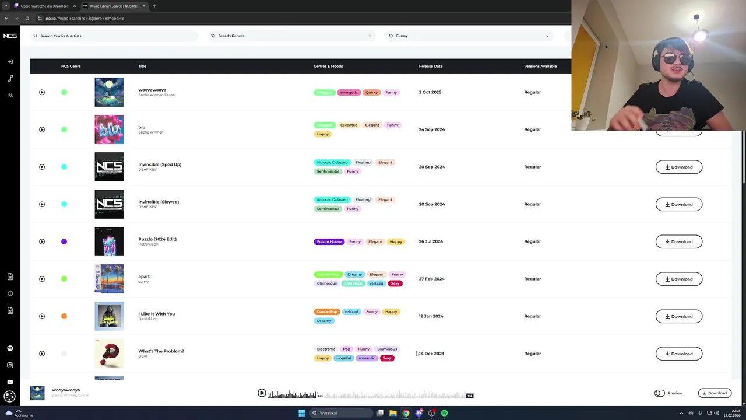Click the Melodic Dubstep tag on Invincible (Sped Up)
Viewport: 746px width, 420px height.
coord(332,162)
